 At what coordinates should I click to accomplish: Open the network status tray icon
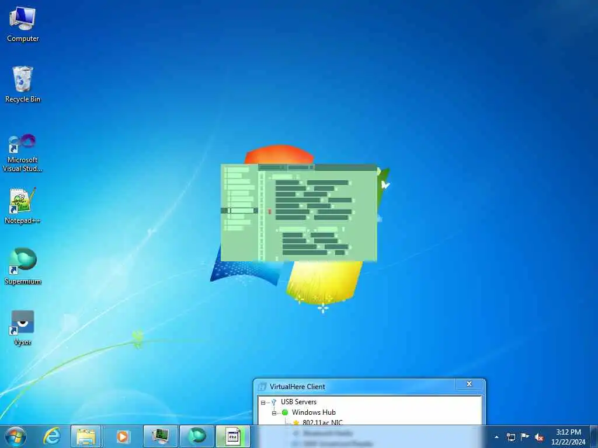click(510, 437)
